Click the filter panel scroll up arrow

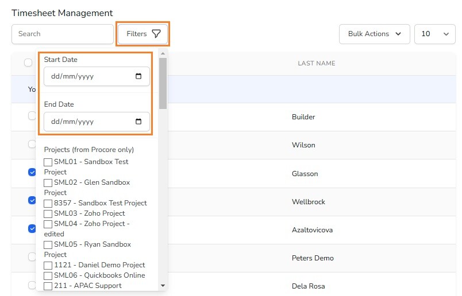tap(163, 53)
